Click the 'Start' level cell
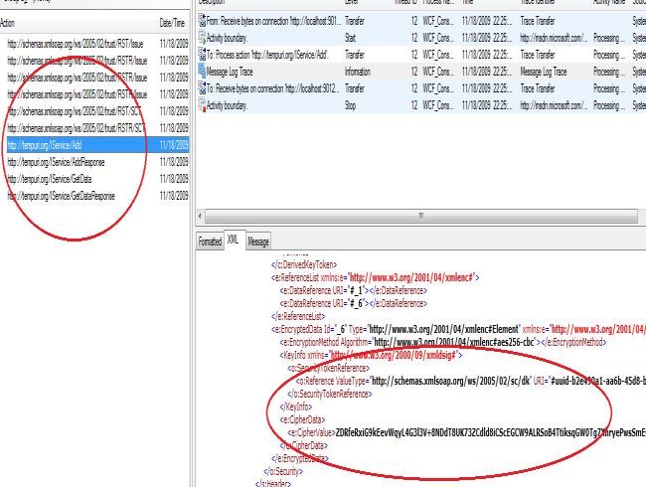This screenshot has height=487, width=646. click(x=350, y=38)
